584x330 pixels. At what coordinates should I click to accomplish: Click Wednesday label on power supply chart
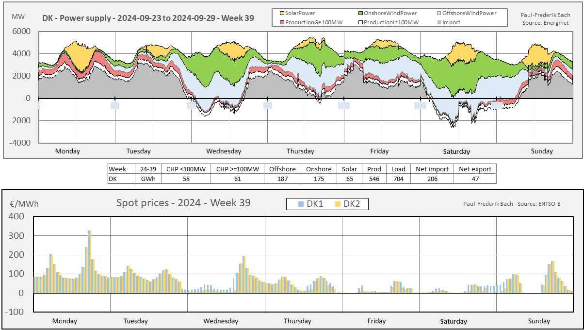pyautogui.click(x=224, y=151)
